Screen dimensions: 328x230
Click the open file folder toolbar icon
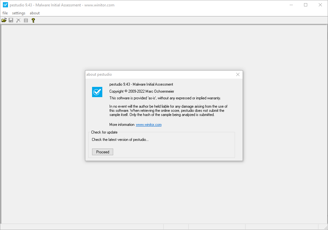4,20
